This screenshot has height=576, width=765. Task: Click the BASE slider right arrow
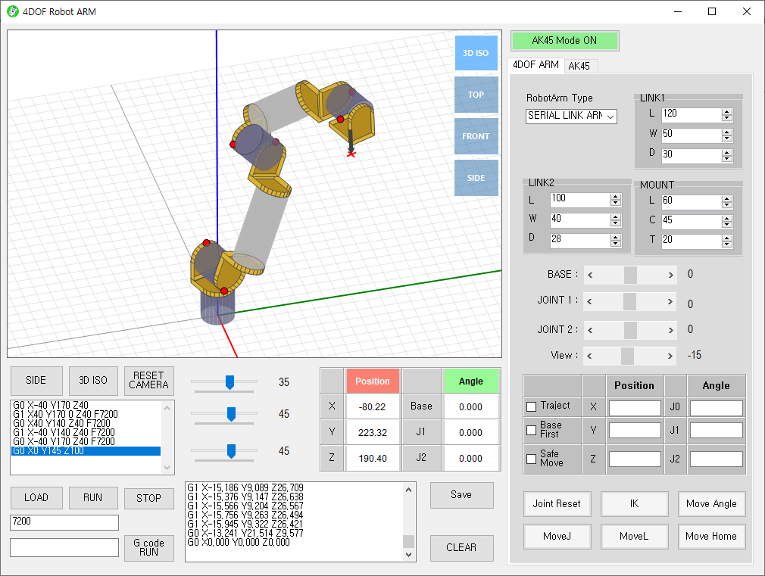670,275
